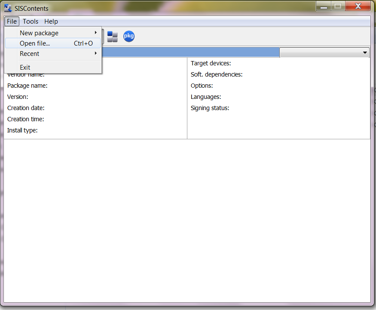Click the Recent submenu arrow
Image resolution: width=376 pixels, height=310 pixels.
tap(96, 53)
